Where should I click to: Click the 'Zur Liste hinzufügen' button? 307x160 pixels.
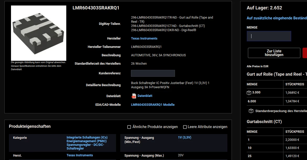tap(274, 53)
